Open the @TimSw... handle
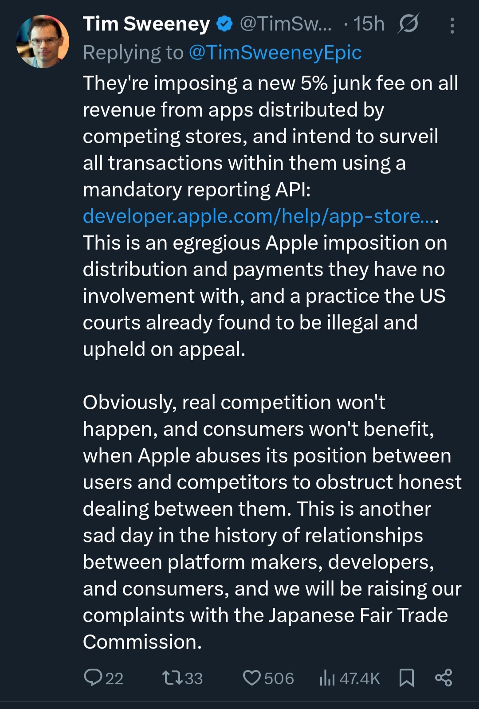Screen dimensions: 479x709 286,24
